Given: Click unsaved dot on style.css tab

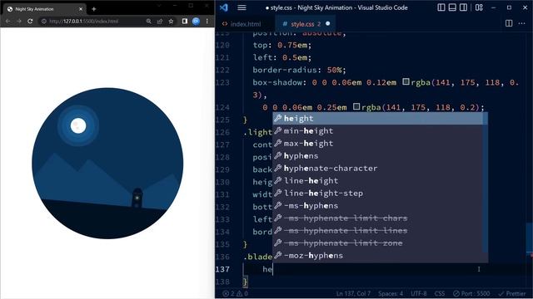Looking at the screenshot, I should pos(327,24).
